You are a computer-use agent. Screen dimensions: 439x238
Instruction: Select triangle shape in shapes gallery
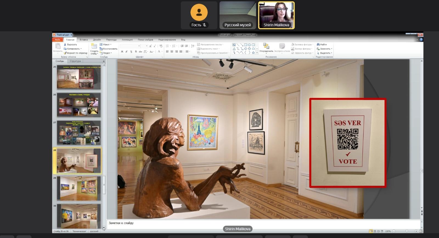(234, 48)
